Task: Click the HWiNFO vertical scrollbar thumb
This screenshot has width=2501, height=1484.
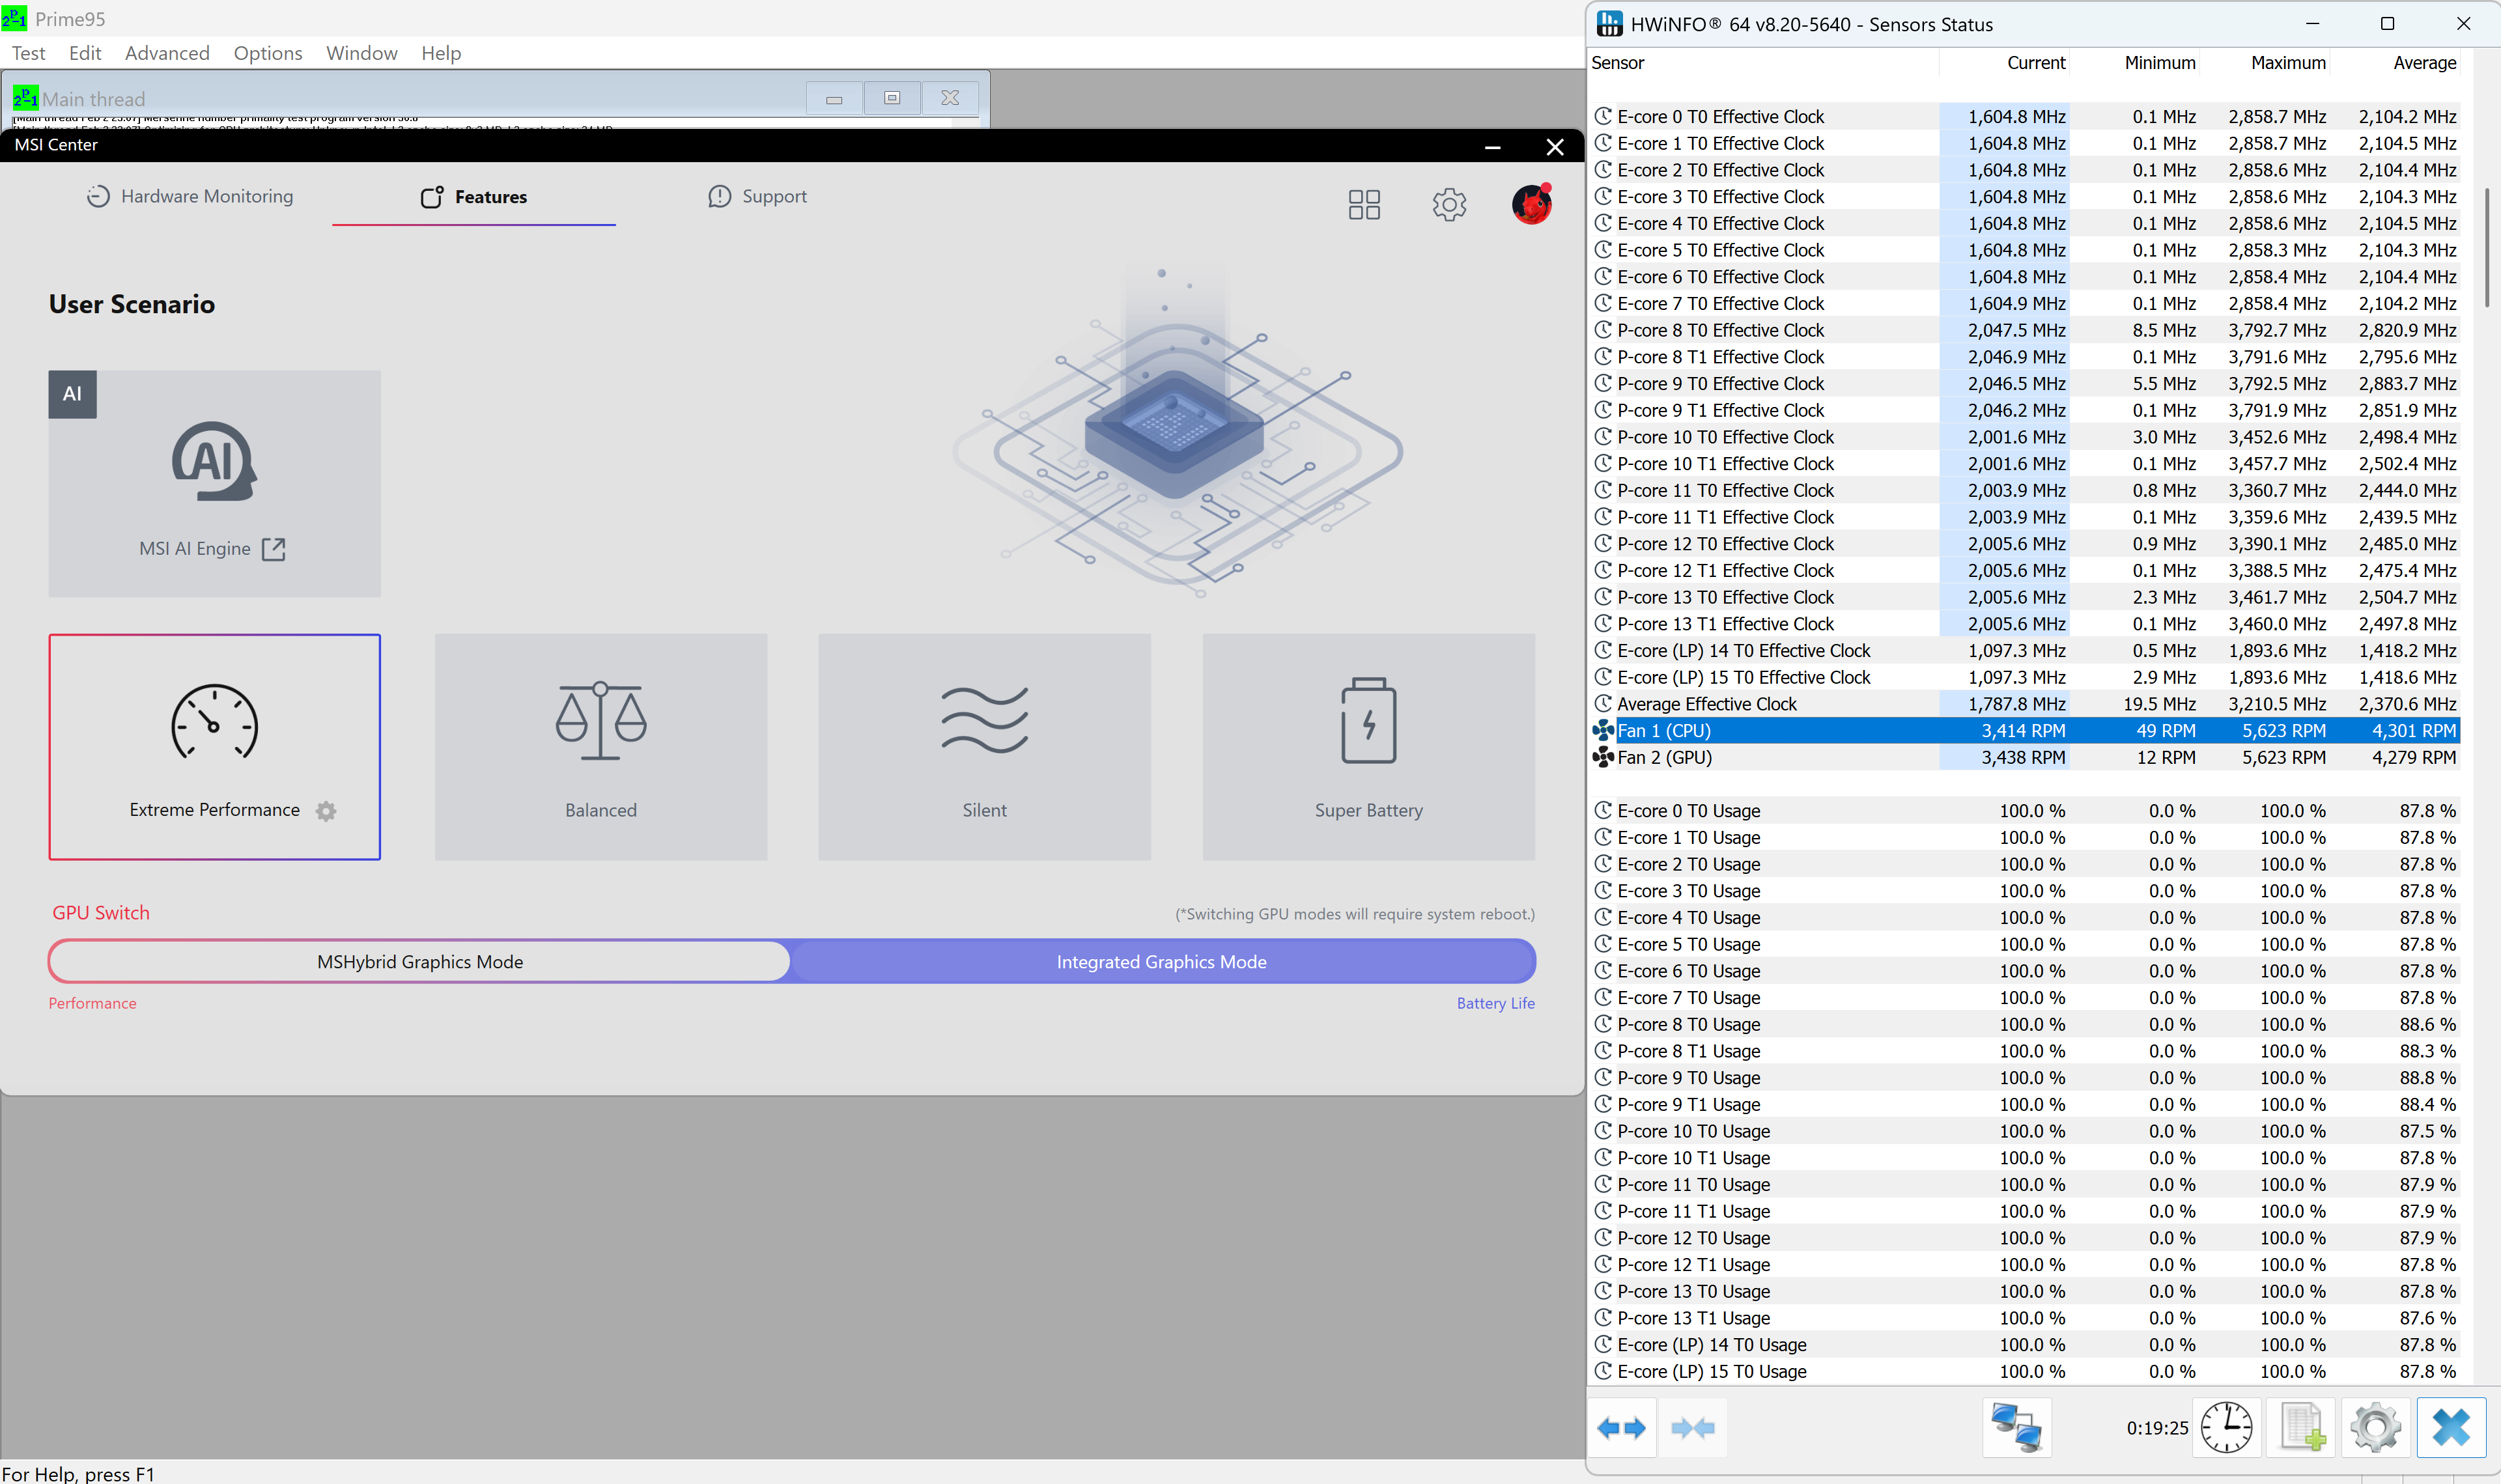Action: click(2487, 247)
